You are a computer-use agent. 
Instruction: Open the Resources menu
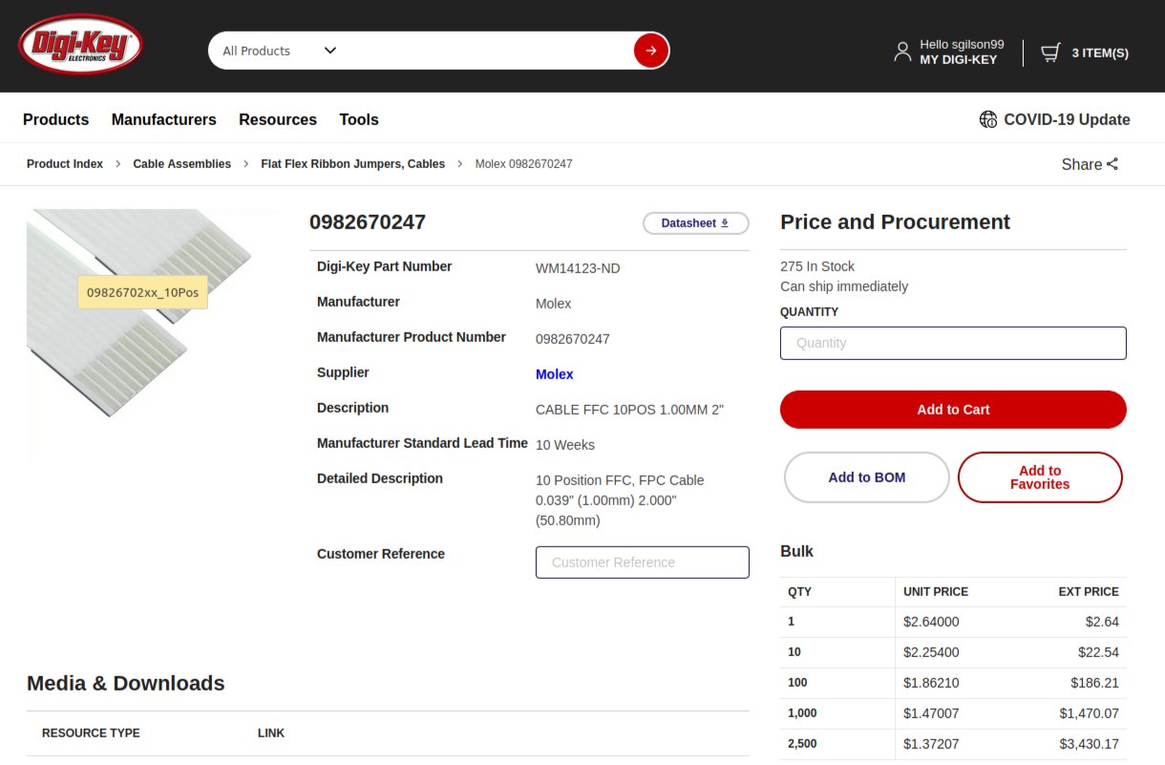point(278,119)
